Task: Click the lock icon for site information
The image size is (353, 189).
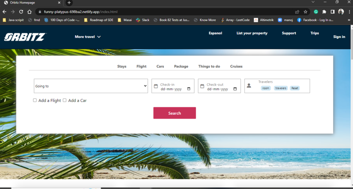Action: pyautogui.click(x=40, y=12)
